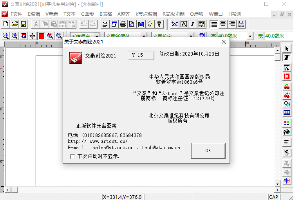
Task: Click the vertical scrollbar down arrow
Action: click(x=277, y=184)
